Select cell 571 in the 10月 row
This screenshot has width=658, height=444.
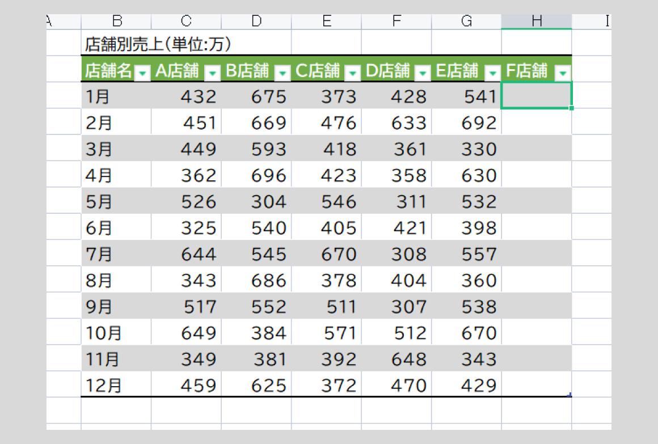(x=327, y=332)
